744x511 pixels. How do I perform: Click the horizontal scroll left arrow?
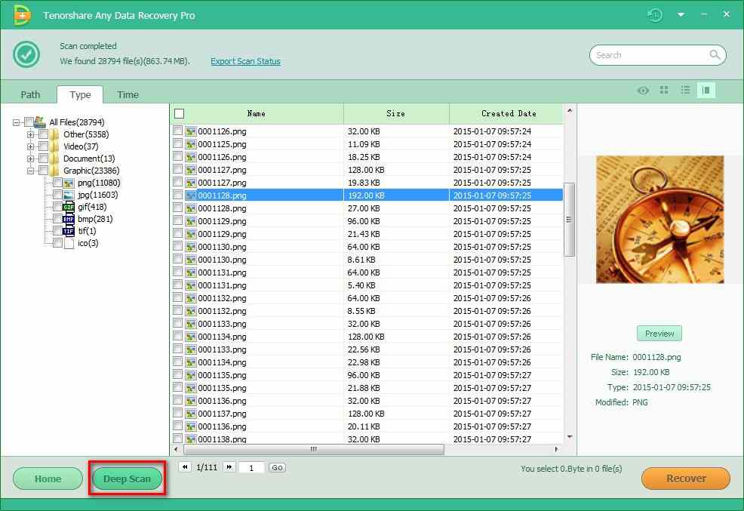click(x=176, y=449)
